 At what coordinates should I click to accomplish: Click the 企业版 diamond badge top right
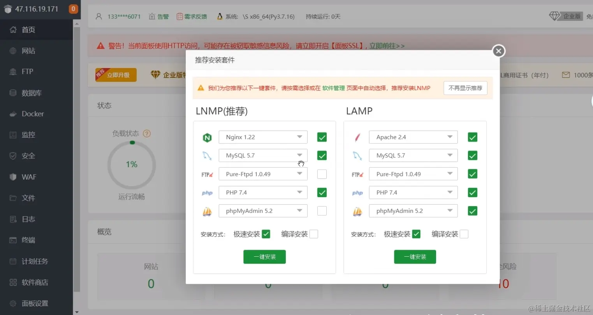coord(566,16)
